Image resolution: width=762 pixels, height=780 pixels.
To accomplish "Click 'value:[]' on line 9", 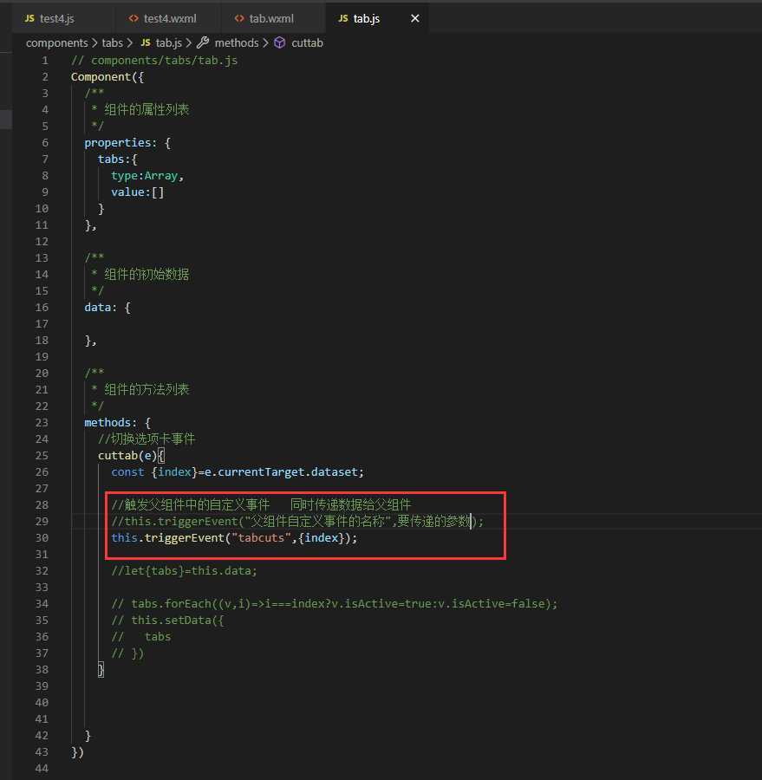I will (x=137, y=192).
